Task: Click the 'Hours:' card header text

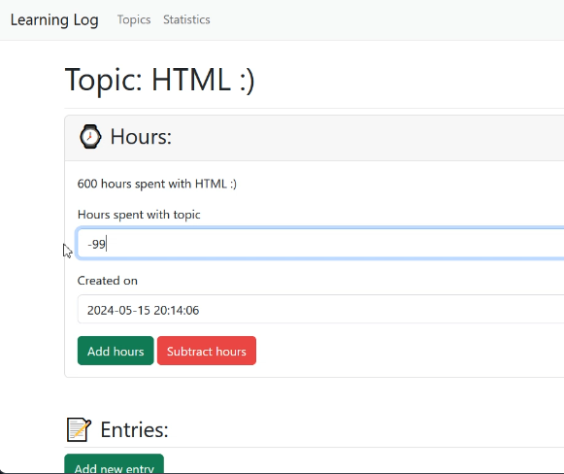Action: (141, 137)
